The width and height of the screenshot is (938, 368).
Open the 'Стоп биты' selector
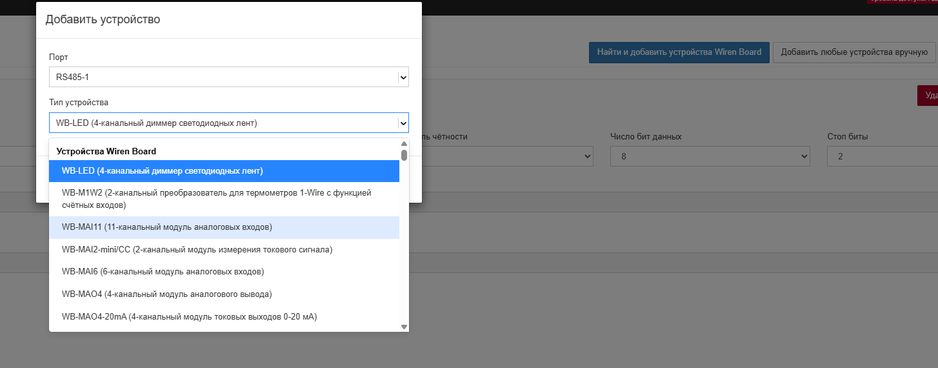tap(882, 156)
